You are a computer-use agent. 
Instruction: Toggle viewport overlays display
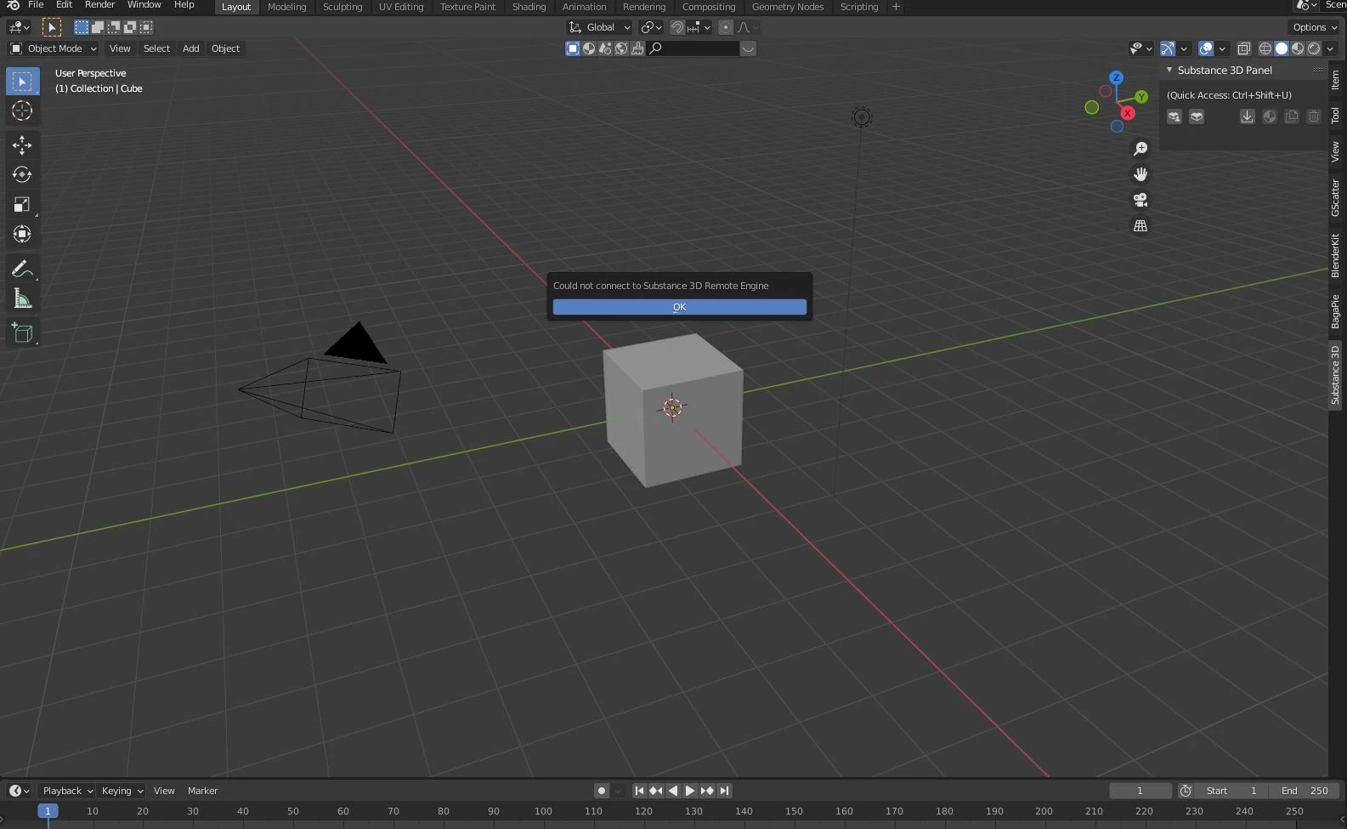coord(1206,48)
